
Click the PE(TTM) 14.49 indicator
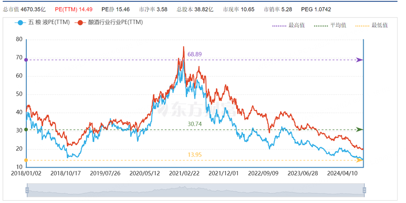(73, 9)
